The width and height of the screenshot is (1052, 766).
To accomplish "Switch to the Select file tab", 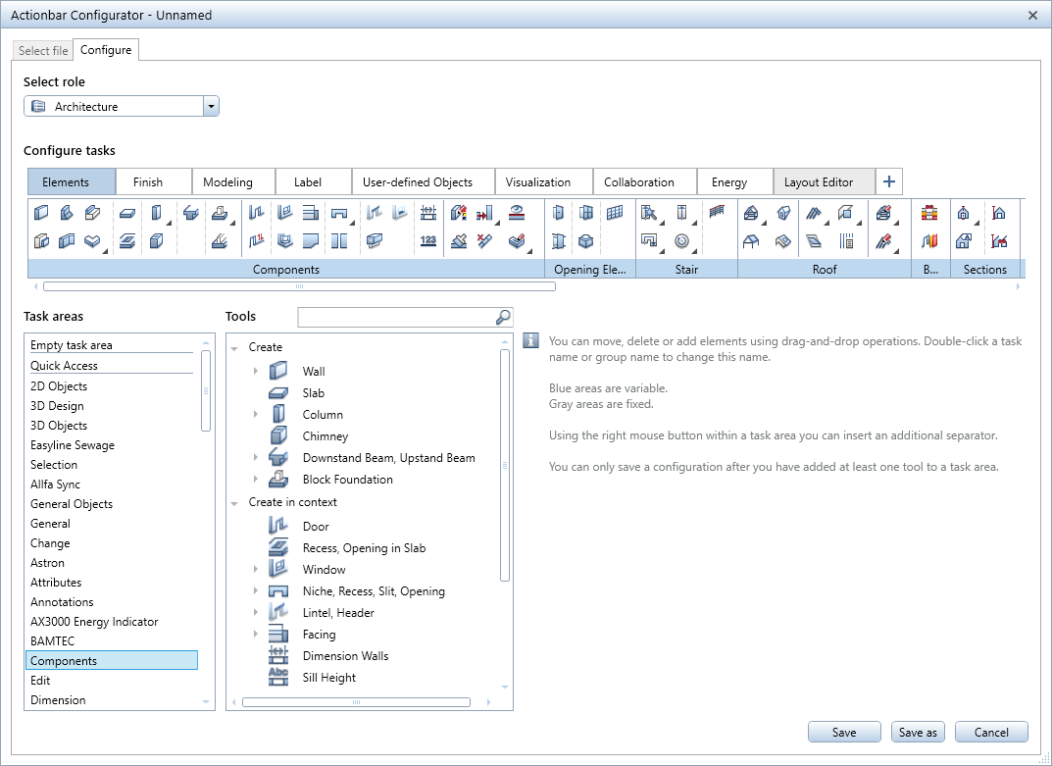I will (43, 50).
